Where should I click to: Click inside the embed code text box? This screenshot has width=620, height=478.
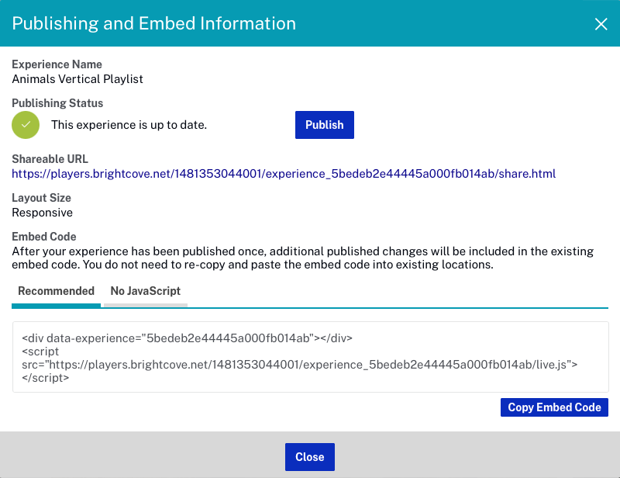pos(311,357)
